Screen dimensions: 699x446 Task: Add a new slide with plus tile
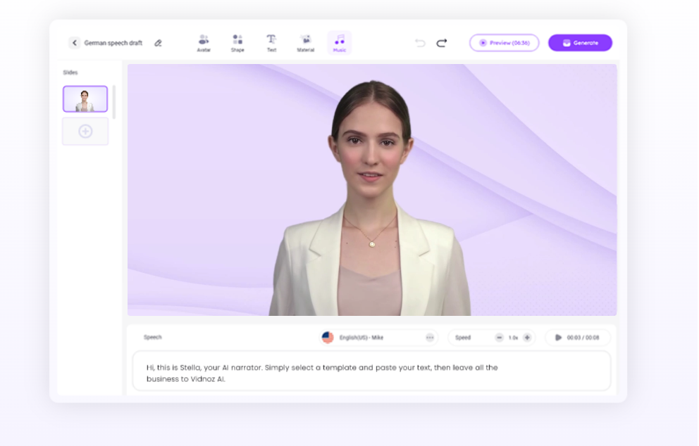pyautogui.click(x=85, y=132)
